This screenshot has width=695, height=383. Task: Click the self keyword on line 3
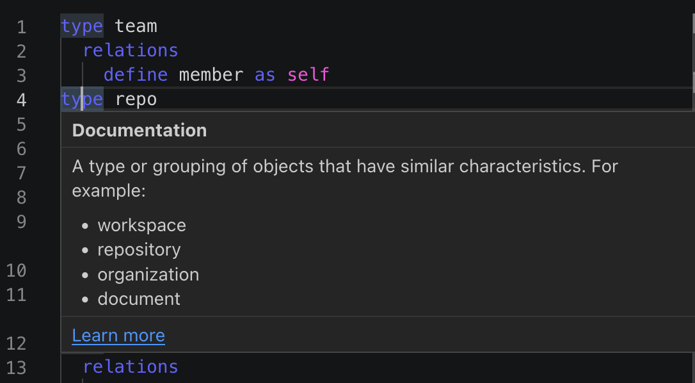pos(308,74)
